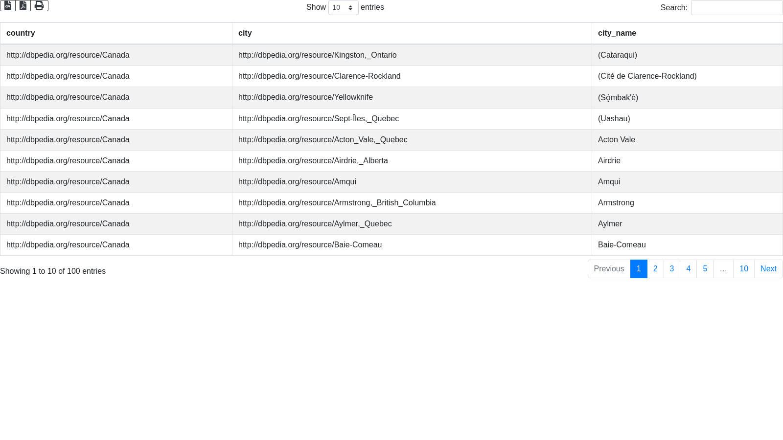Focus the Search input field
The height and width of the screenshot is (440, 783).
tap(737, 8)
